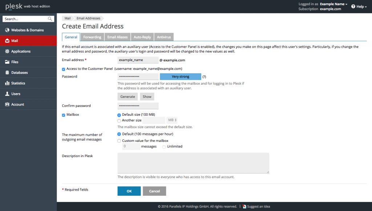Viewport: 372px width, 211px height.
Task: Toggle the Mailbox checkbox
Action: point(63,114)
